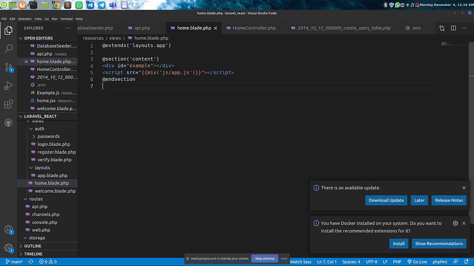Click the phpfmt status bar item

pos(440,261)
